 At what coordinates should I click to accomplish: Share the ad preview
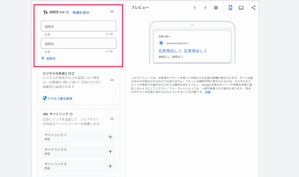coord(253,8)
